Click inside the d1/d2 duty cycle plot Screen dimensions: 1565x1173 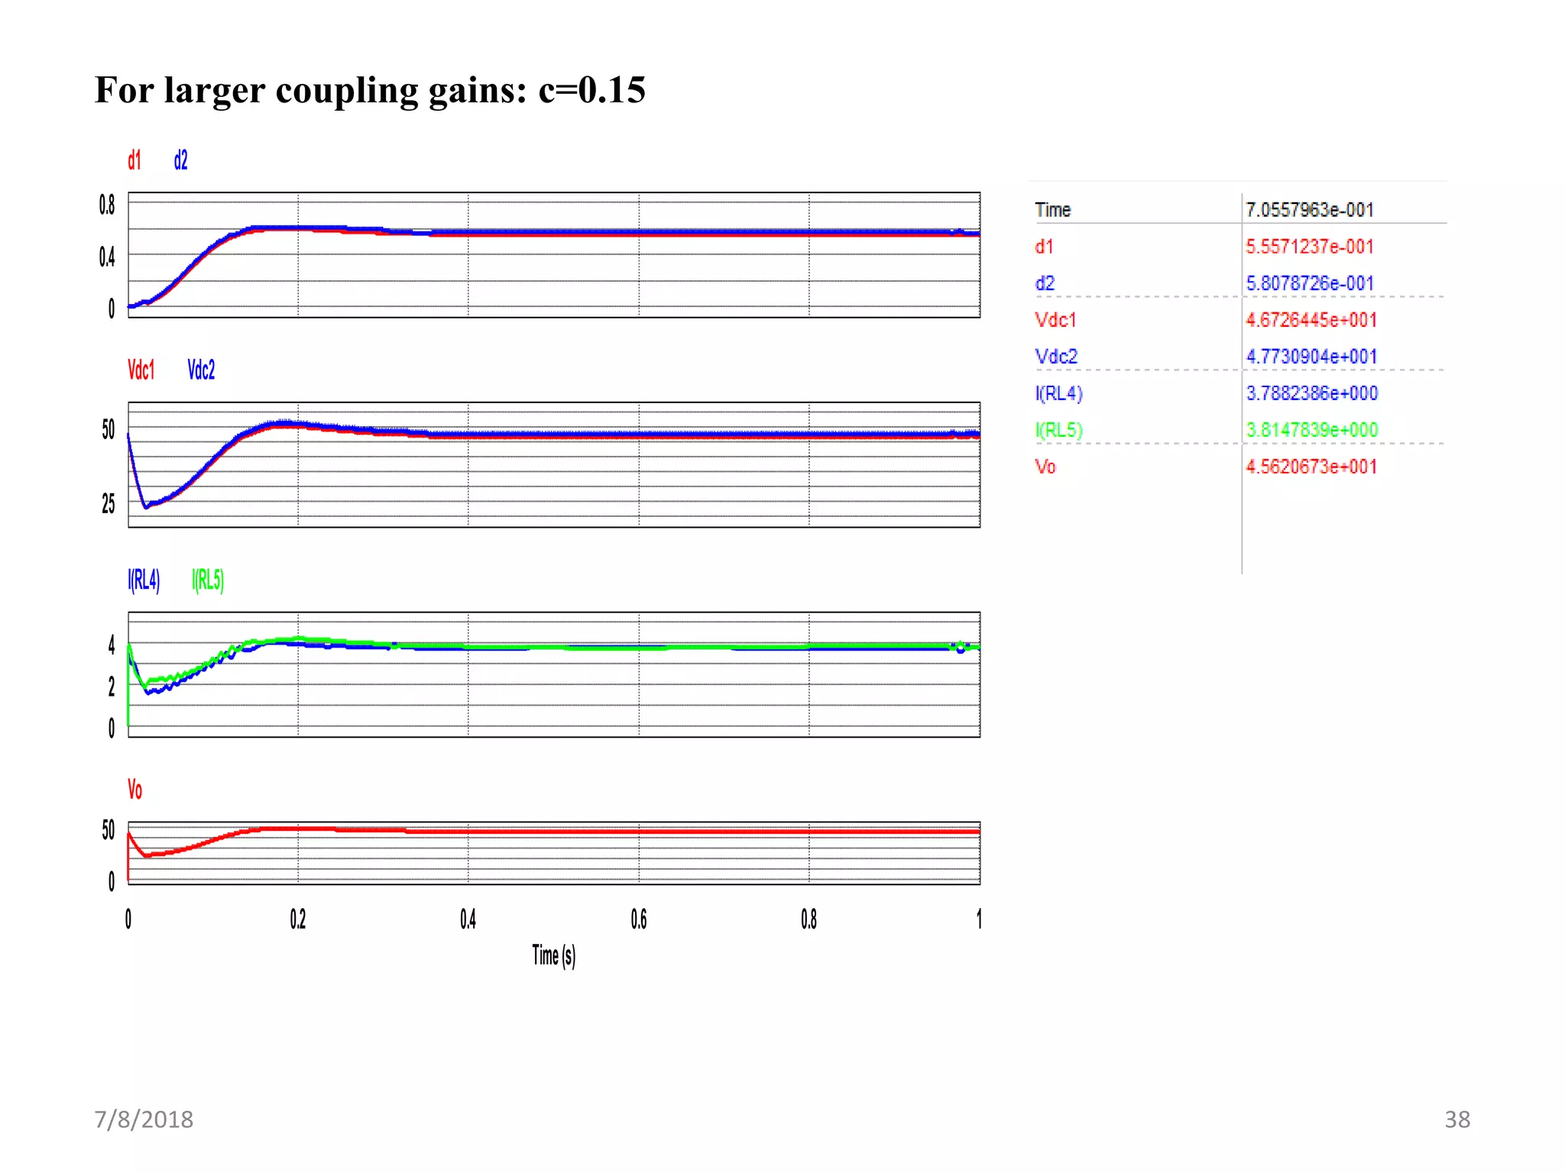coord(554,255)
